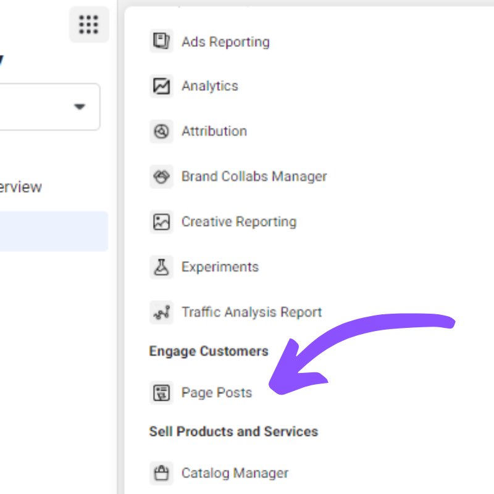Select the highlighted blue sidebar item
This screenshot has width=494, height=494.
pos(54,231)
